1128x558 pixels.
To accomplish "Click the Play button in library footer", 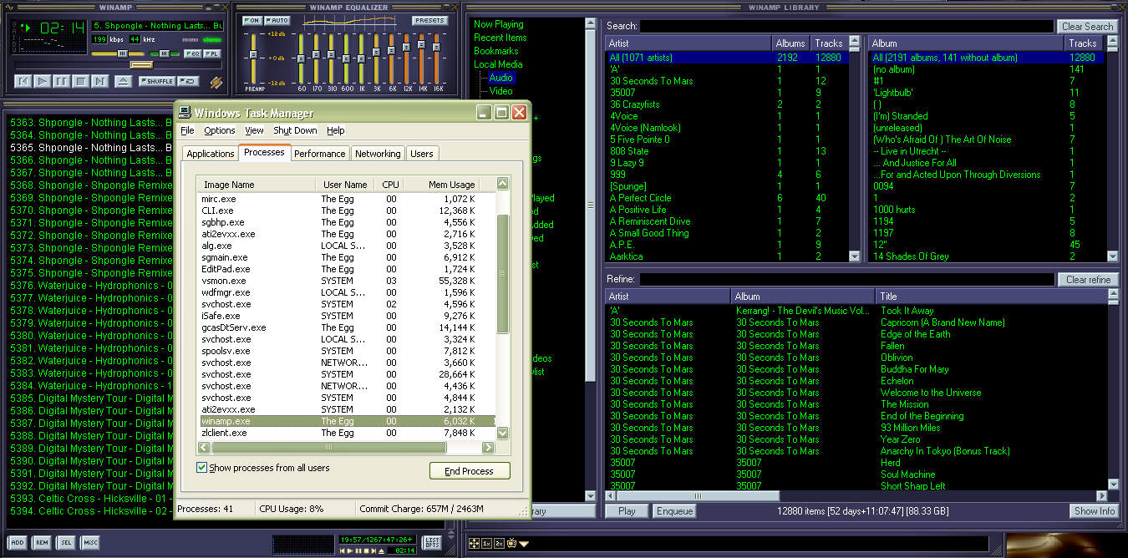I will click(627, 511).
